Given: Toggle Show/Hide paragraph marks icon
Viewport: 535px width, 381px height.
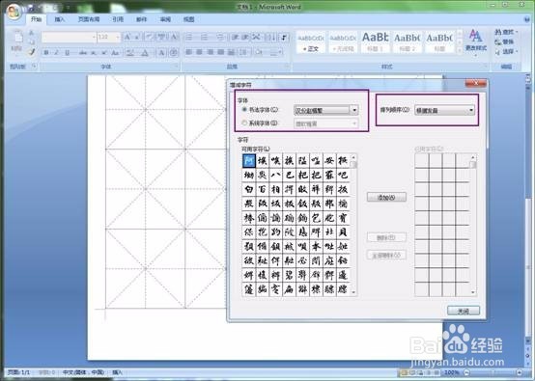Looking at the screenshot, I should (284, 37).
